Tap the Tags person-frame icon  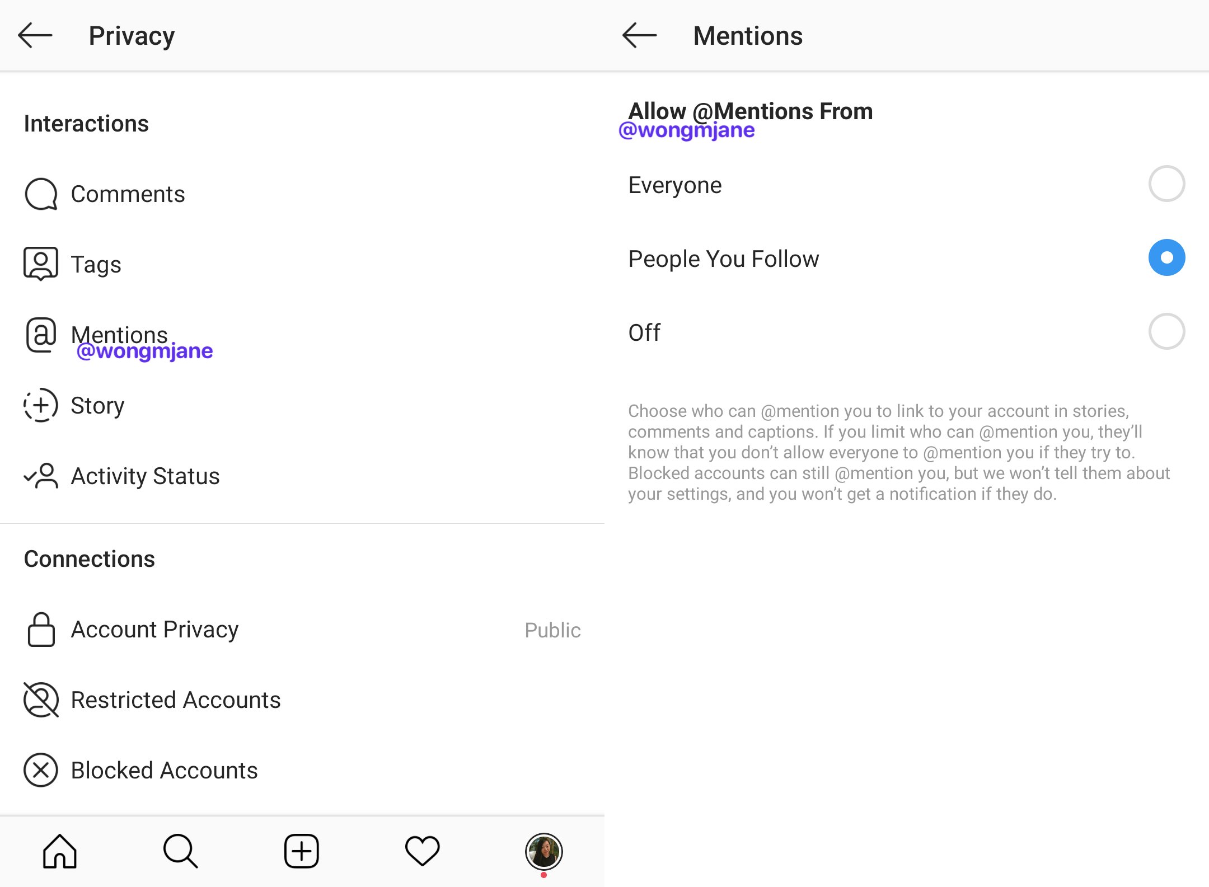pos(41,264)
